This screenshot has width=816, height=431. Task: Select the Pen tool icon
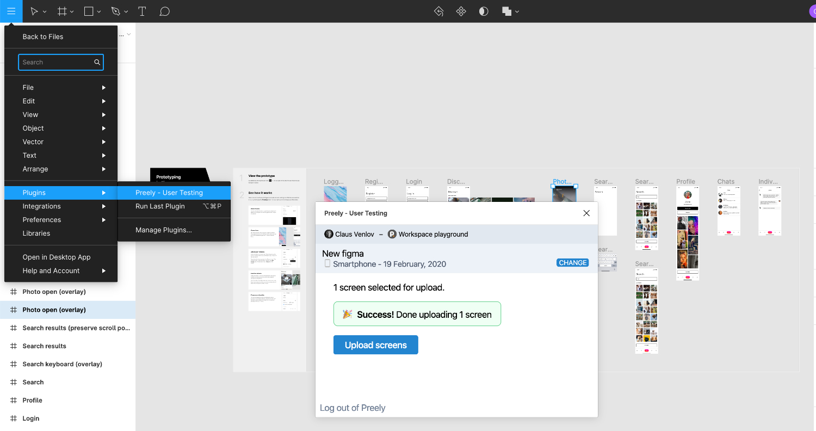115,11
